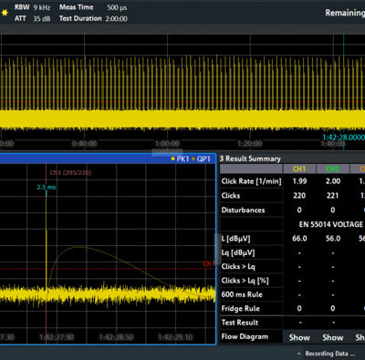Click the yellow star icon near RBW

[5, 13]
